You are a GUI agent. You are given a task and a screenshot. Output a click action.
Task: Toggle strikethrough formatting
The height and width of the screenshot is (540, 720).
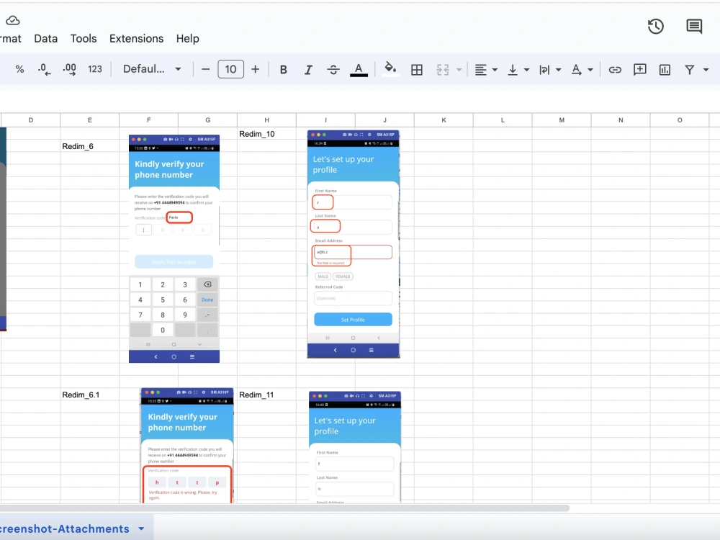(333, 69)
